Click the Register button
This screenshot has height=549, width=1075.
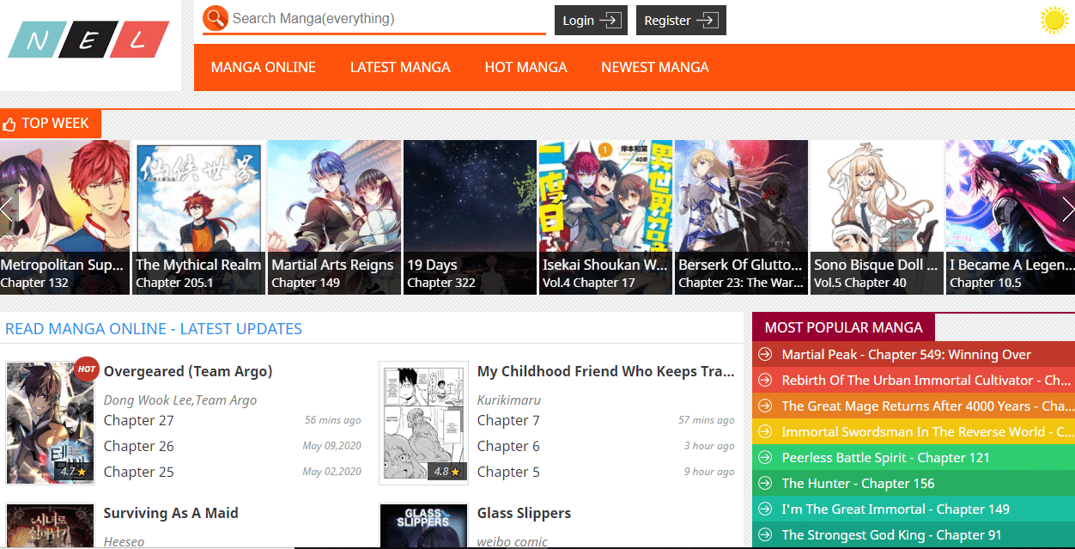681,21
